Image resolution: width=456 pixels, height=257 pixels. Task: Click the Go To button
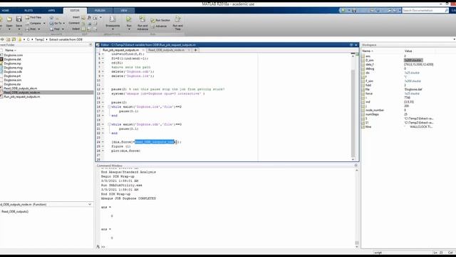click(x=56, y=24)
